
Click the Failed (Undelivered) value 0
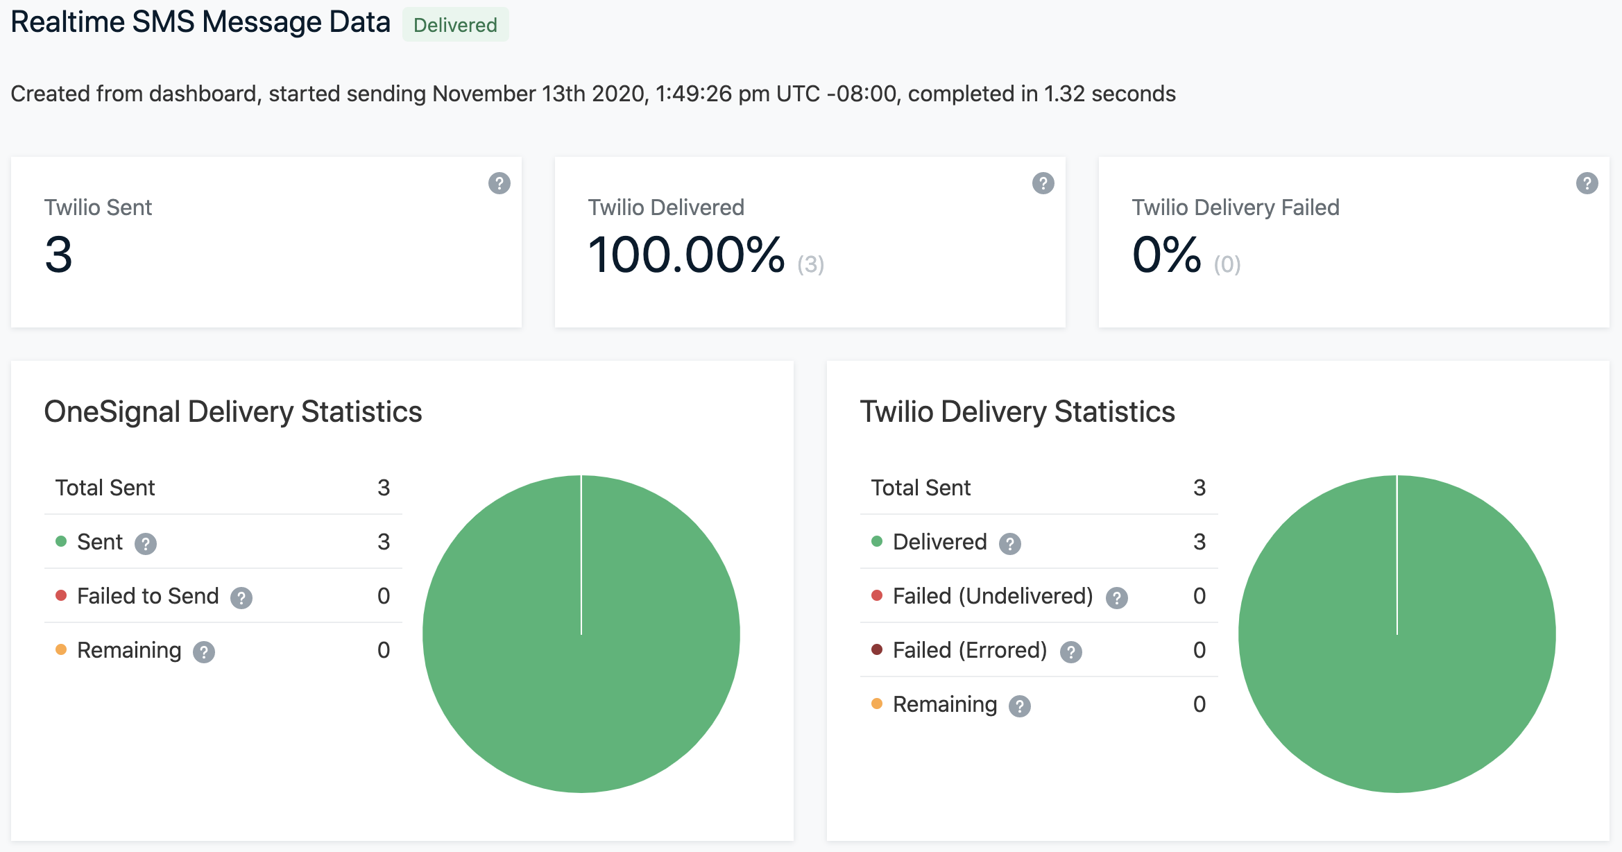pyautogui.click(x=1200, y=596)
